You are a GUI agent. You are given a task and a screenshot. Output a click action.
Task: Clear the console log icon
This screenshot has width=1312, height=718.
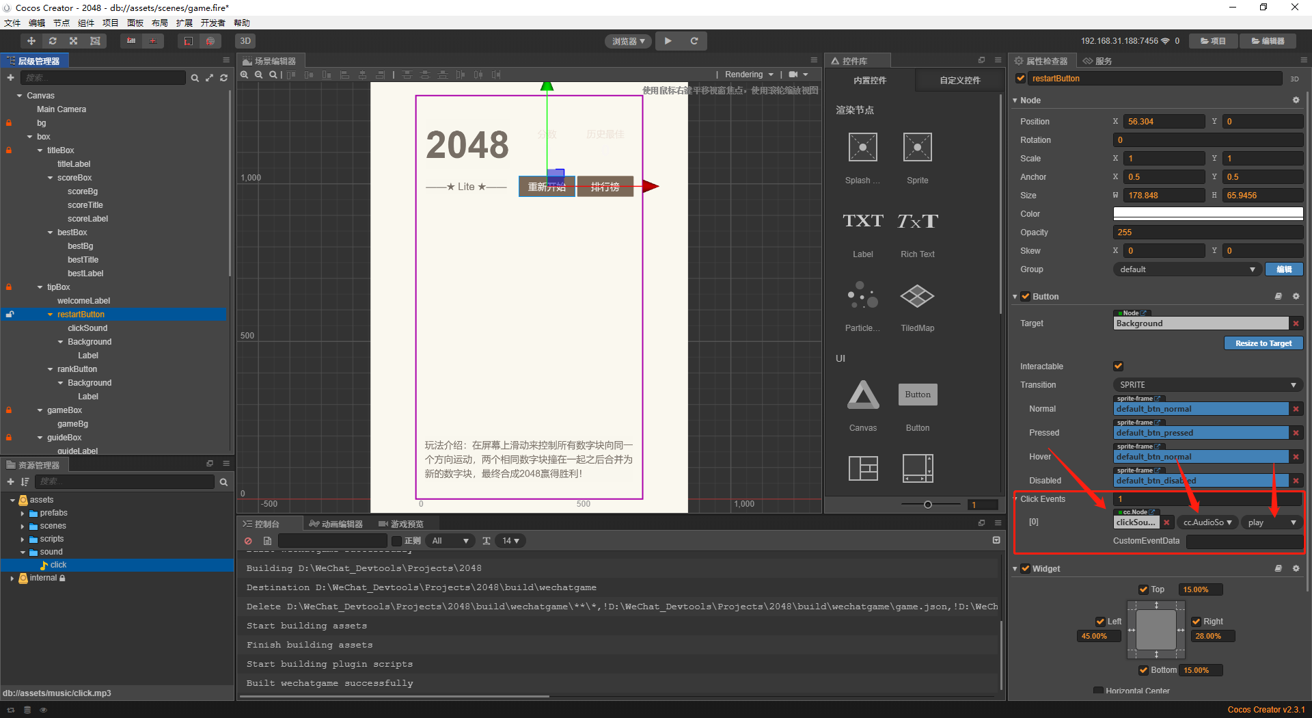248,541
